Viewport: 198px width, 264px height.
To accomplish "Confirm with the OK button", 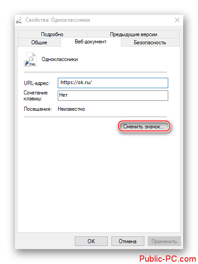I will coord(91,241).
